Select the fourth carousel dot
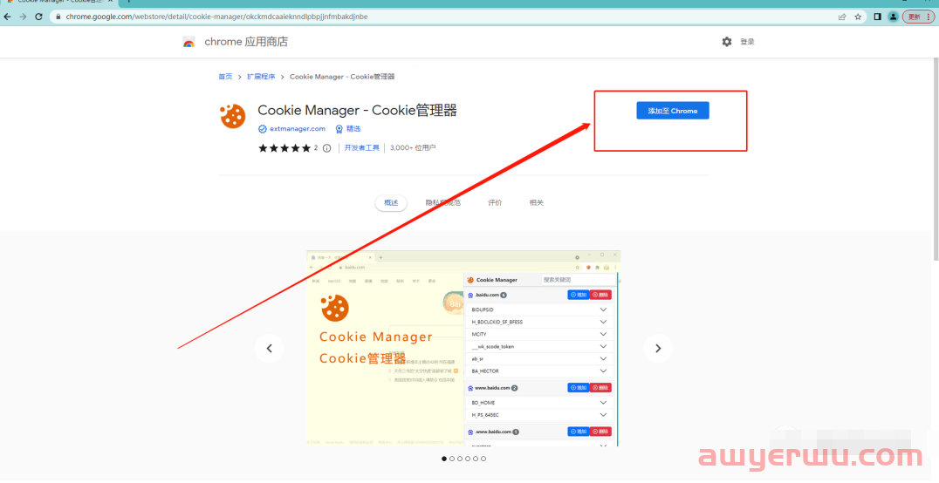The height and width of the screenshot is (483, 939). pos(468,459)
